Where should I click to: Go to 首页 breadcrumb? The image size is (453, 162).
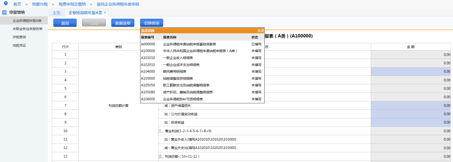click(x=17, y=4)
